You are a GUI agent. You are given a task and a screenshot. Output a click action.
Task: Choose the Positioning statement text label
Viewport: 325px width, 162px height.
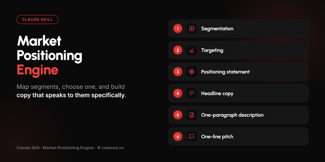tap(225, 72)
